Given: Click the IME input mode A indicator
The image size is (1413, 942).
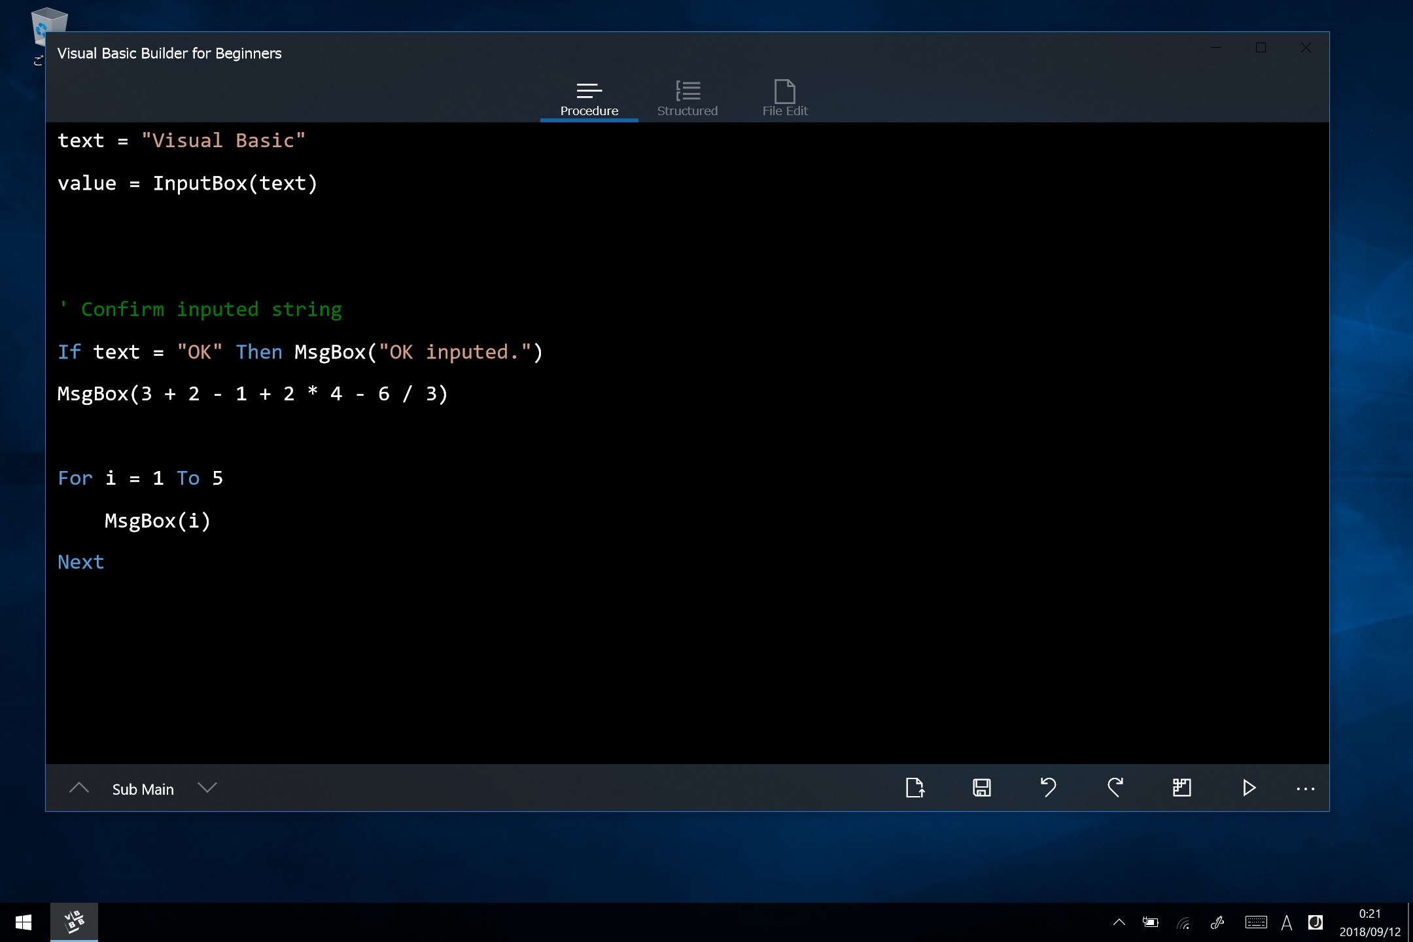Looking at the screenshot, I should [1286, 922].
